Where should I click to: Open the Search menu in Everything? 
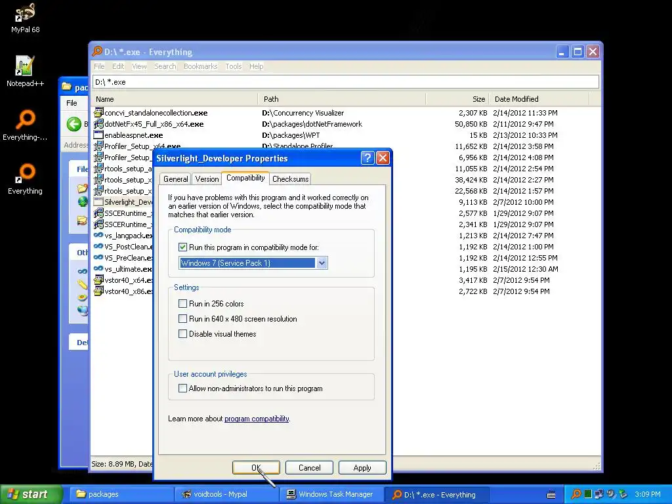[165, 66]
